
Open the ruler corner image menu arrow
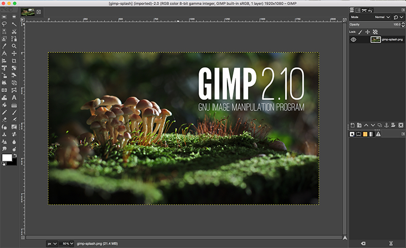pyautogui.click(x=22, y=20)
